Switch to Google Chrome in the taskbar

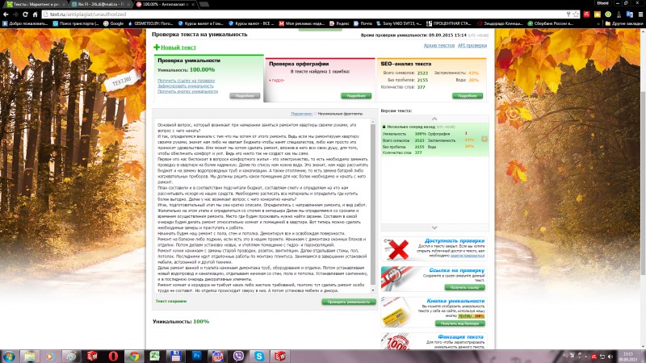tap(134, 356)
